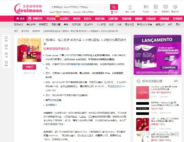Click the 首页 breadcrumb link
Screen dimensions: 184x142
tap(16, 31)
